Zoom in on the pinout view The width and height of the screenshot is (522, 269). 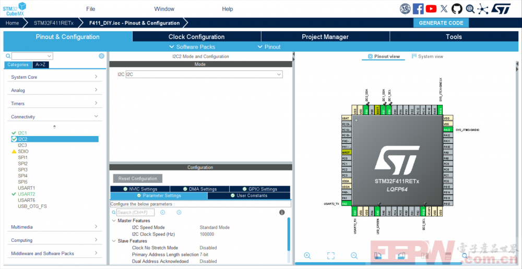[x=307, y=255]
